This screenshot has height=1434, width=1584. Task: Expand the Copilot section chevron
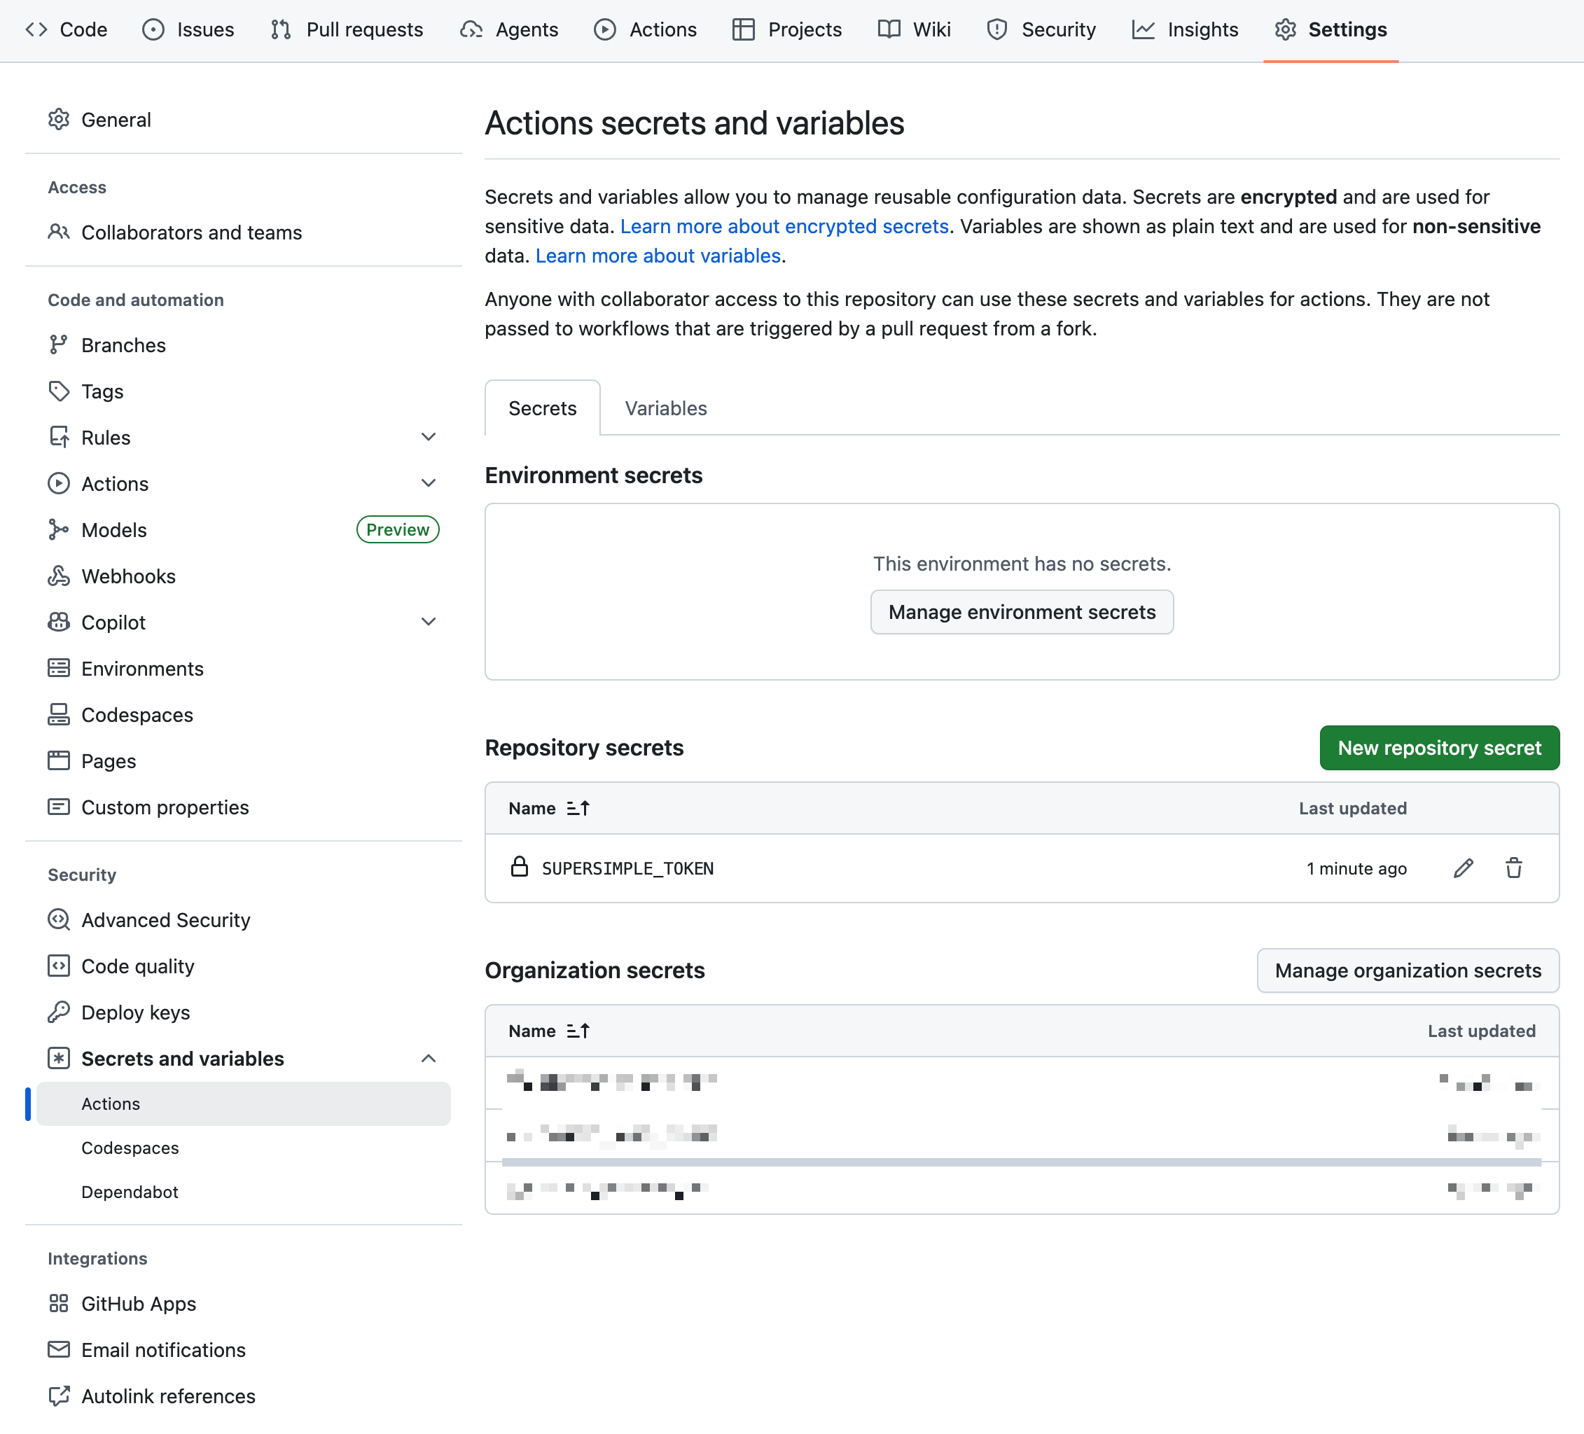(x=429, y=622)
